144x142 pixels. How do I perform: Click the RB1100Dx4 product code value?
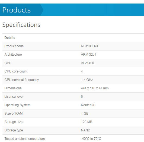(89, 46)
